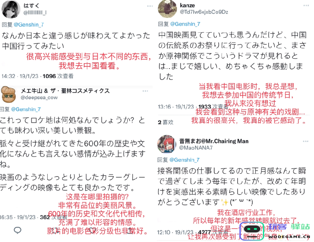Open @Genshin_7 link in kanze reply
Viewport: 314px width, 242px height.
[x=185, y=24]
